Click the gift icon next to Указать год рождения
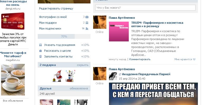 [x=41, y=45]
